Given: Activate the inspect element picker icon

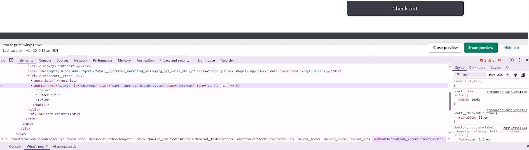Looking at the screenshot, I should click(3, 60).
